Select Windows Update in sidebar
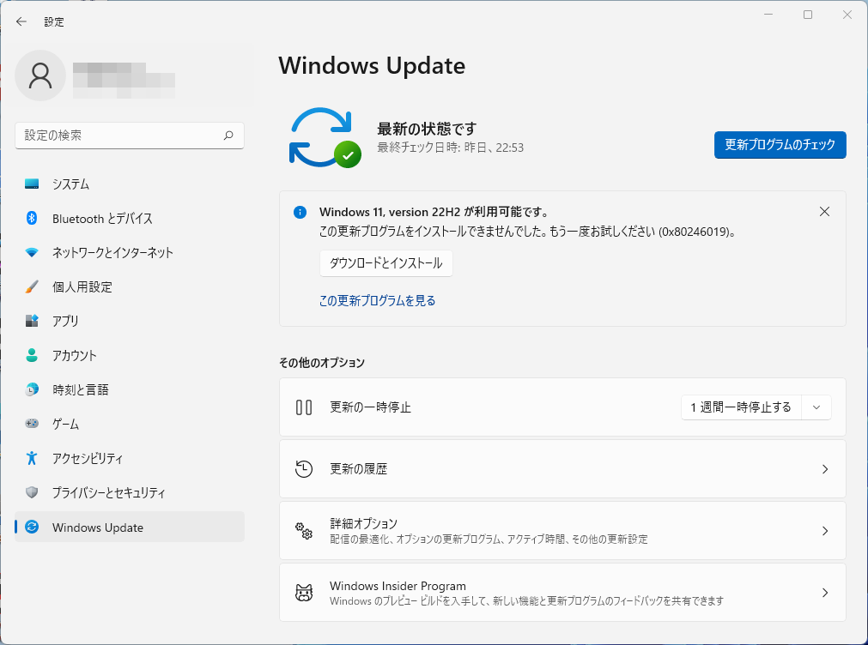The width and height of the screenshot is (868, 645). click(130, 527)
